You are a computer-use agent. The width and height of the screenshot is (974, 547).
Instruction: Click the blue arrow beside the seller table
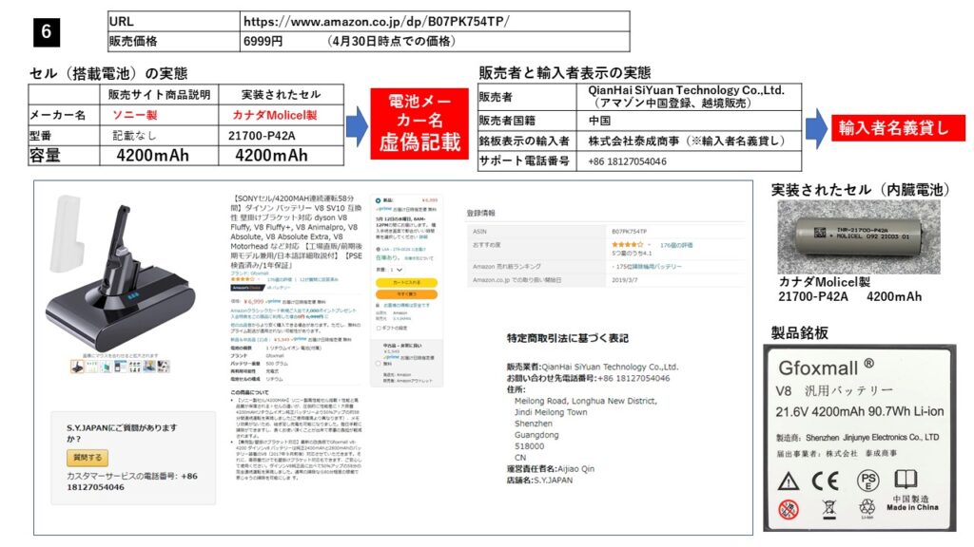click(x=817, y=127)
